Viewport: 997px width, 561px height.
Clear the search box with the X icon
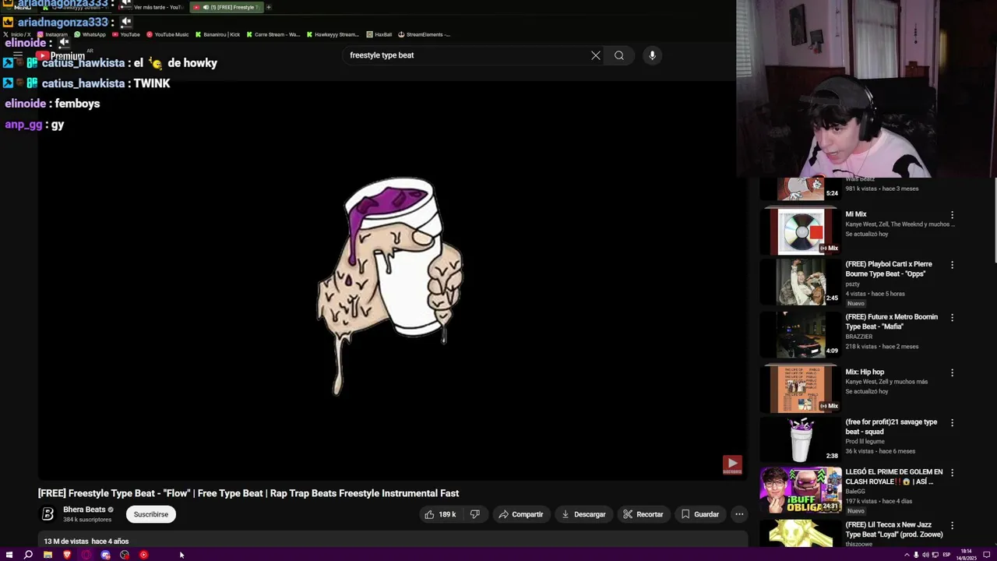click(x=596, y=55)
